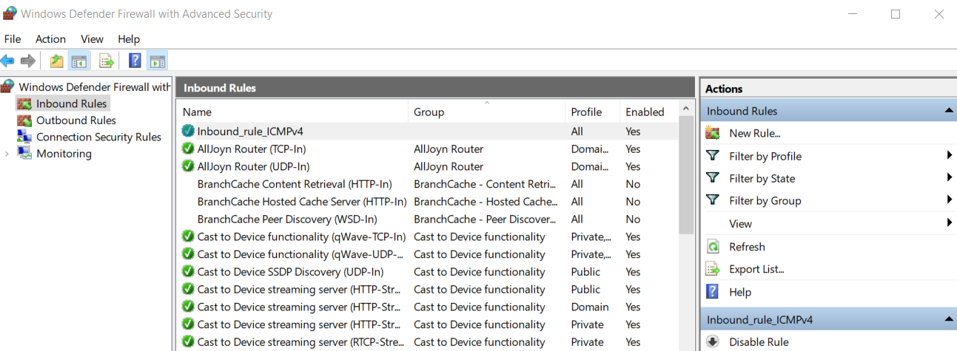Click the Export List toolbar icon

point(107,61)
